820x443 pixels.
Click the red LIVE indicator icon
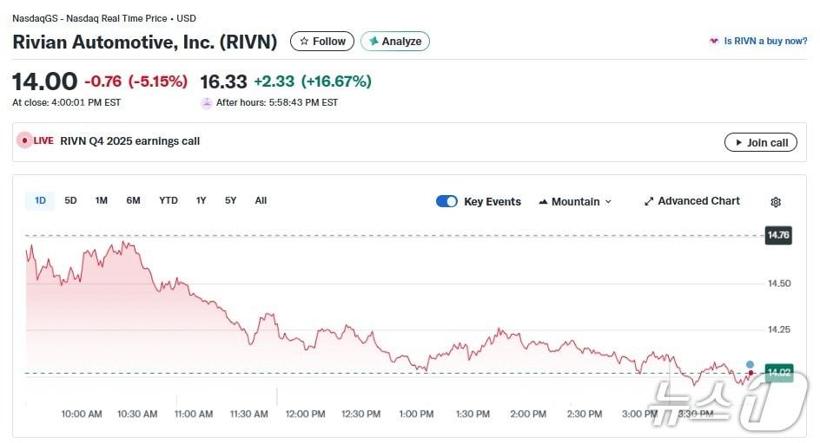click(x=24, y=140)
